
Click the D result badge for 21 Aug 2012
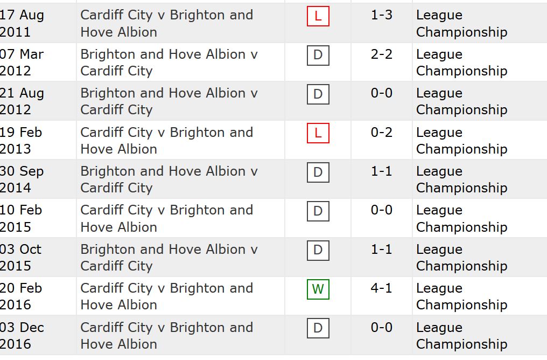pos(318,94)
